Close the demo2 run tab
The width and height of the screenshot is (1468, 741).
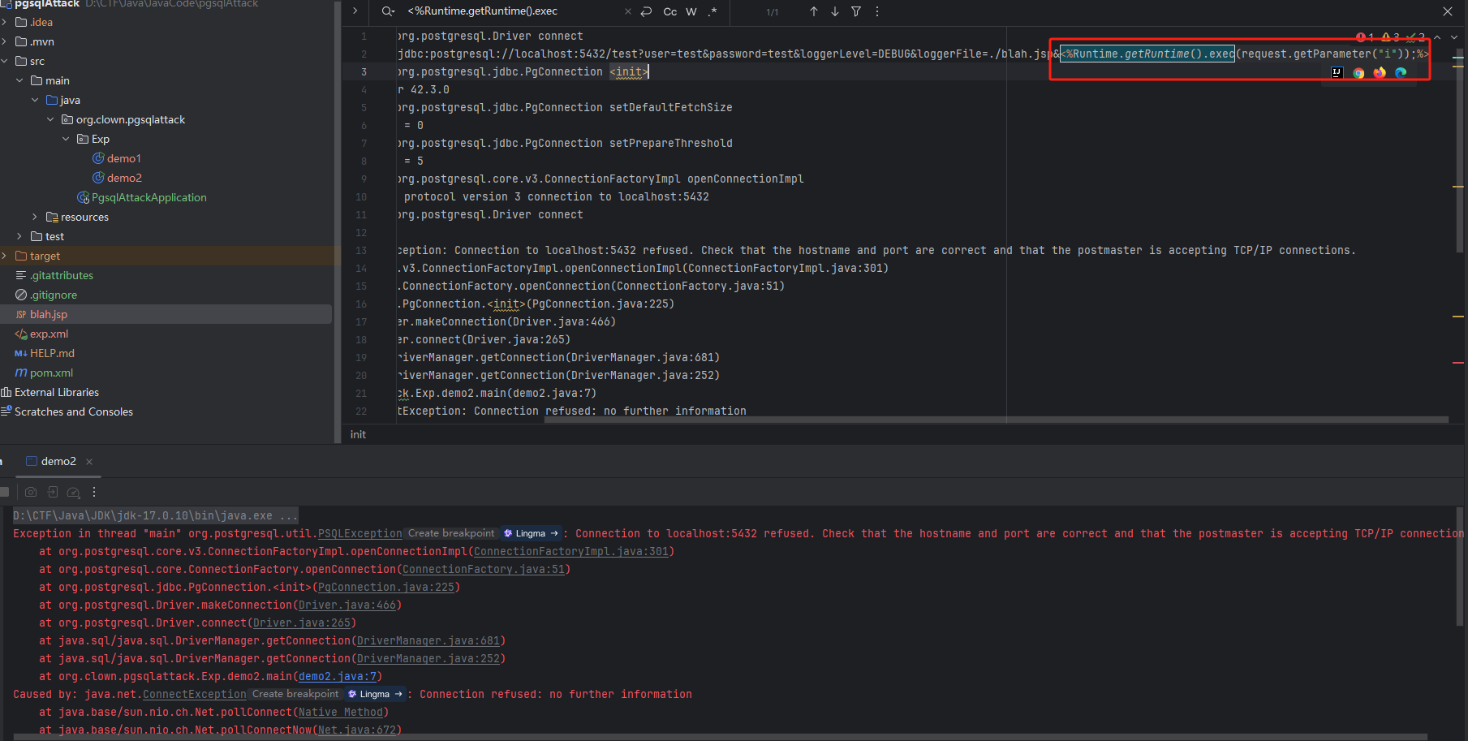click(x=89, y=462)
